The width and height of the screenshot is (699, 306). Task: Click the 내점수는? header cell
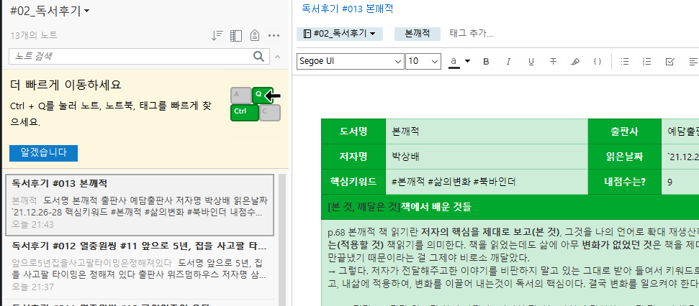tap(625, 182)
